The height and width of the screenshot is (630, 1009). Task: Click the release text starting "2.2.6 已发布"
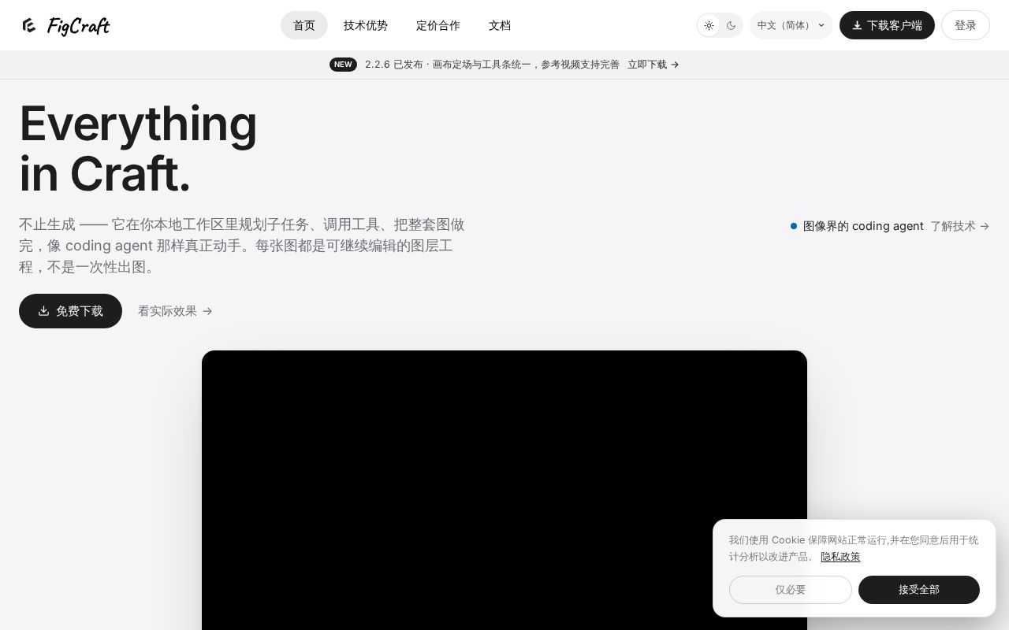point(492,65)
